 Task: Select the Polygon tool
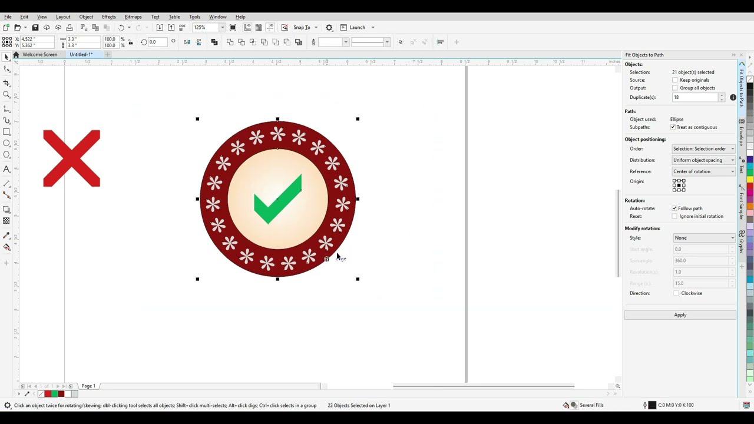(x=6, y=155)
